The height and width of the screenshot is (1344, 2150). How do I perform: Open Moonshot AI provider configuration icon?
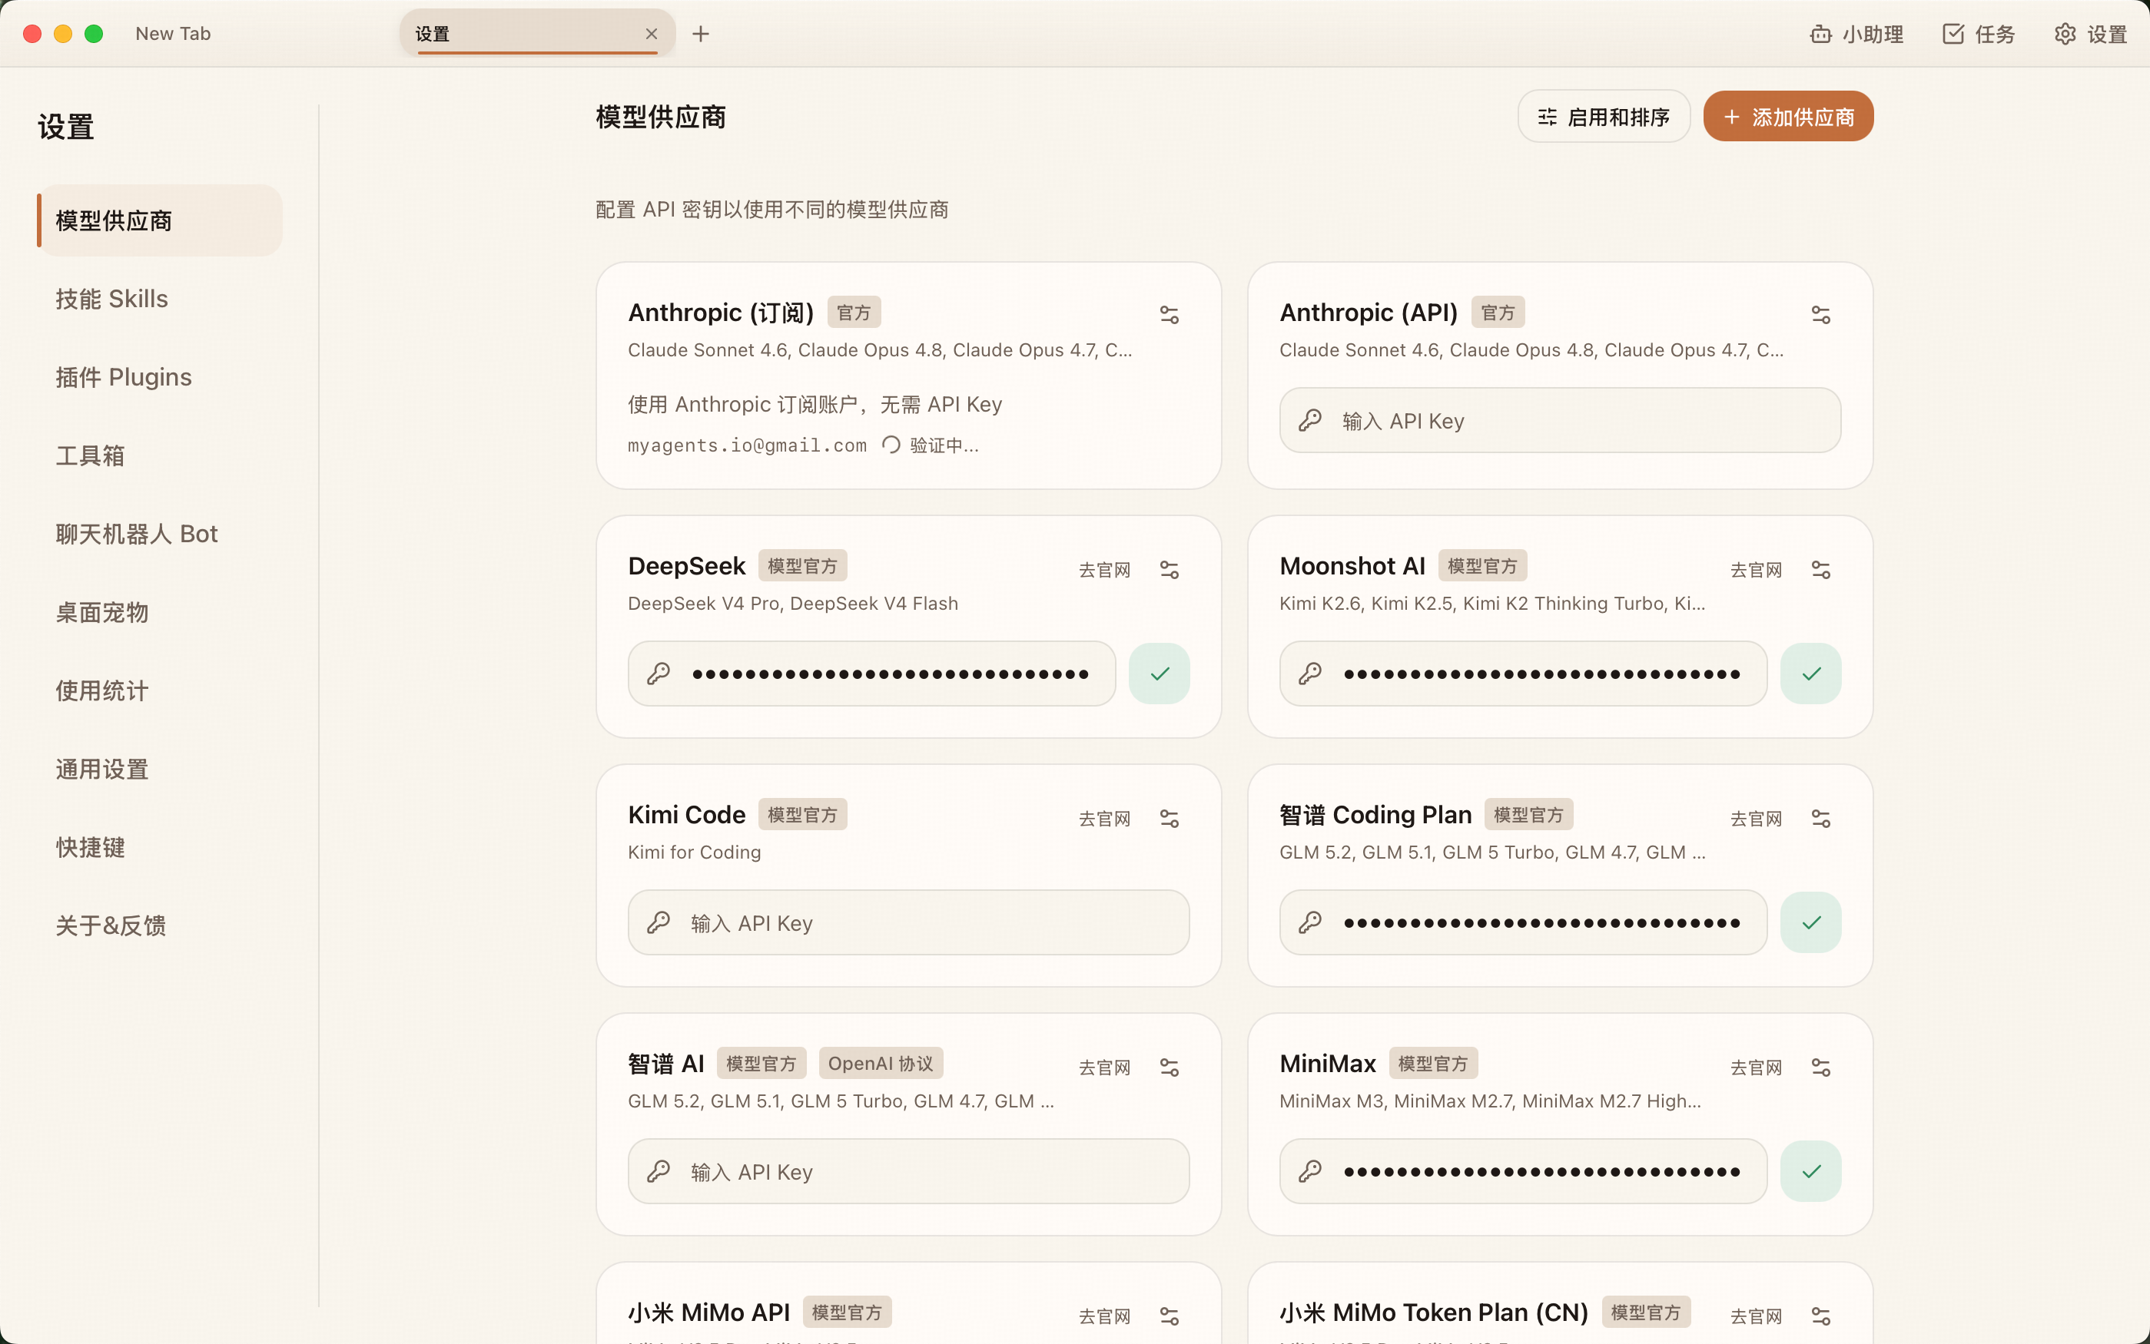coord(1820,570)
